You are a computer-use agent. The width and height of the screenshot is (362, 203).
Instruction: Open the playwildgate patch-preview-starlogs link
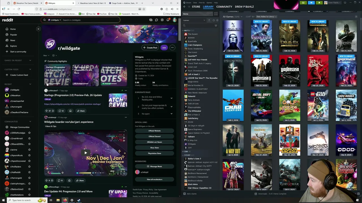(x=72, y=104)
